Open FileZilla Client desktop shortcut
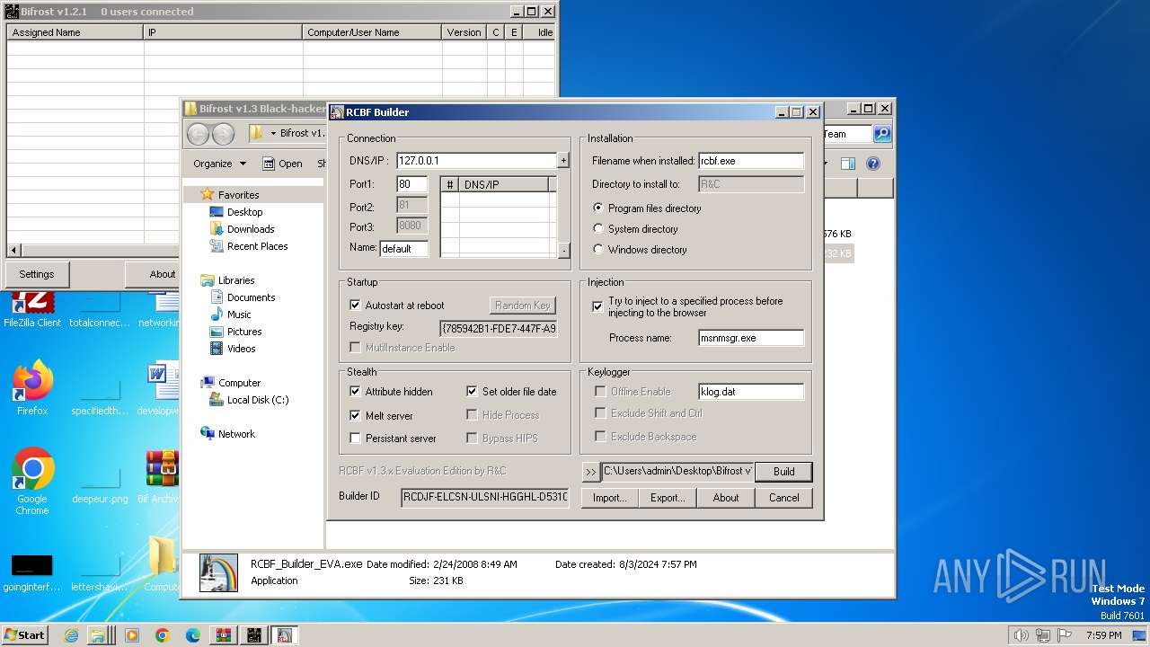 (32, 308)
